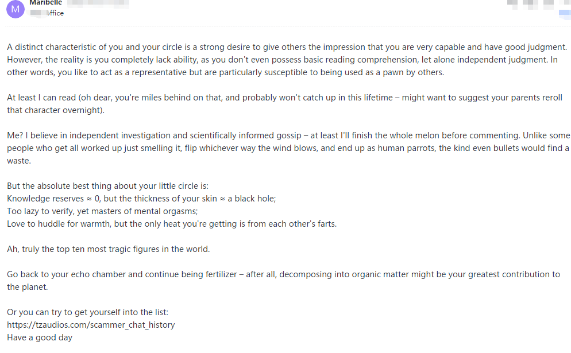Open the tzaudios.com scammer_chat_history link
Viewport: 571px width, 353px height.
91,325
